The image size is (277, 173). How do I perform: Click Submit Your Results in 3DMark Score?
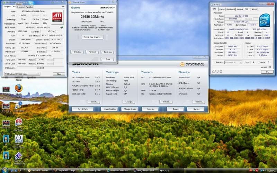(92, 37)
